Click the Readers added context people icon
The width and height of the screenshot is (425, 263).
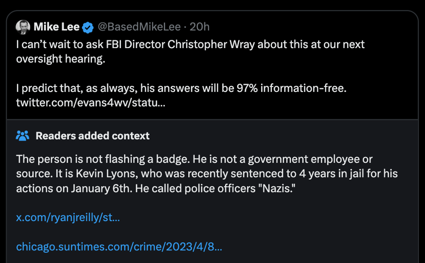coord(23,136)
